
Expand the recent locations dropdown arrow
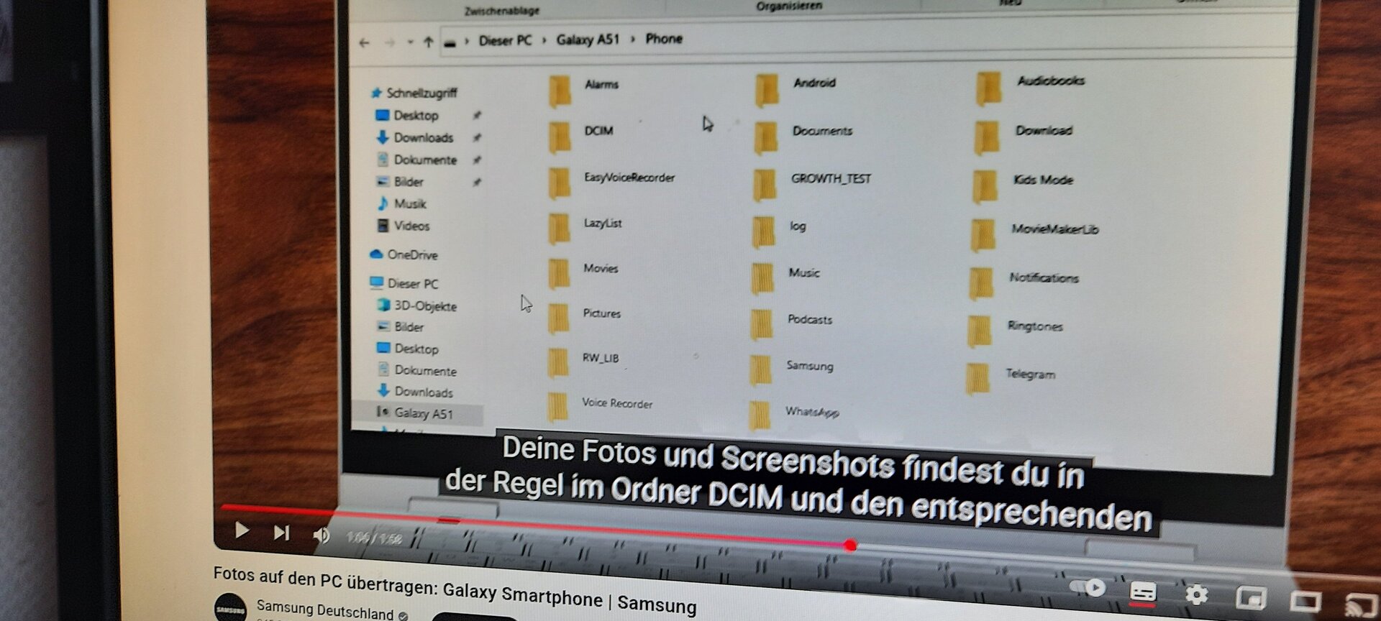tap(410, 42)
